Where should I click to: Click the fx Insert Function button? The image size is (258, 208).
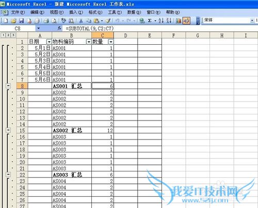[59, 28]
